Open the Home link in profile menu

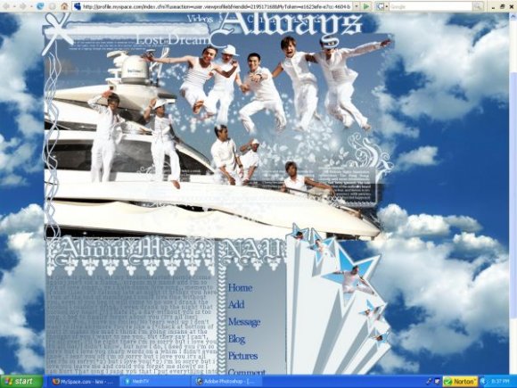click(x=240, y=288)
